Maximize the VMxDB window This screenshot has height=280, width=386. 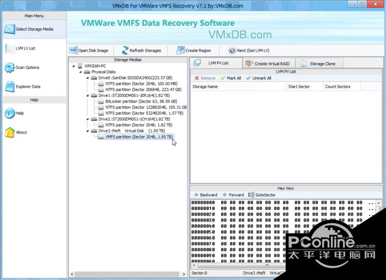(x=362, y=4)
